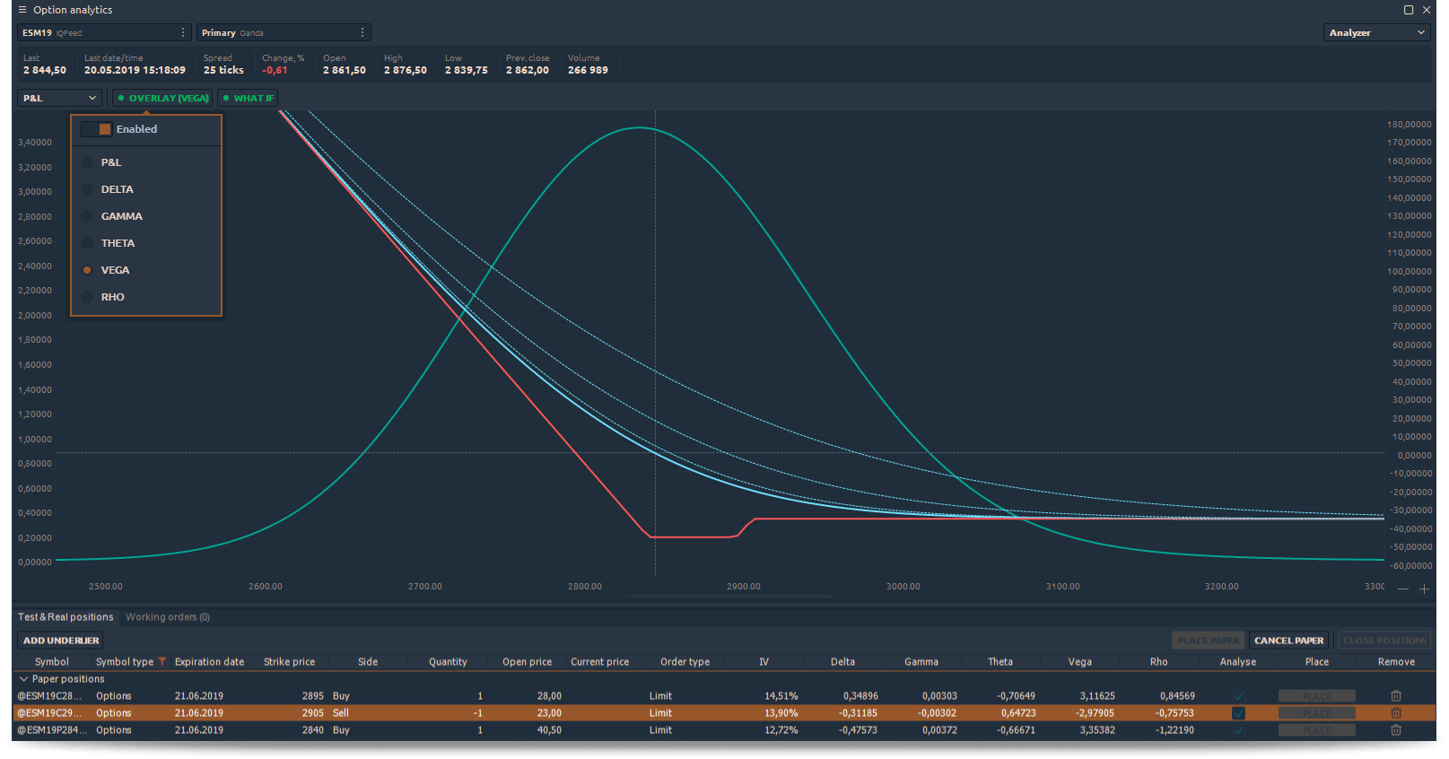
Task: Sort table by Delta column header
Action: point(842,662)
